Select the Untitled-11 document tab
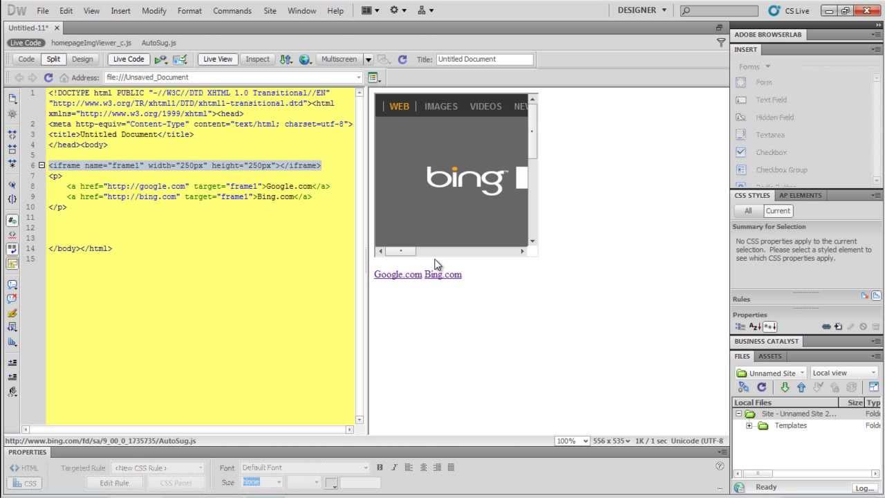Viewport: 885px width, 498px height. pyautogui.click(x=28, y=28)
